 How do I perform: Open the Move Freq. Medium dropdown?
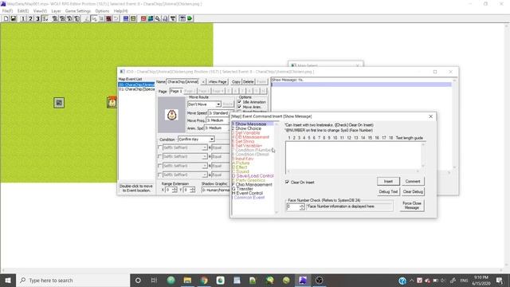coord(218,120)
